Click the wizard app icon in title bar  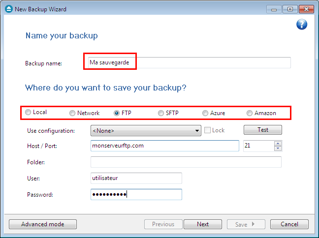[x=9, y=9]
